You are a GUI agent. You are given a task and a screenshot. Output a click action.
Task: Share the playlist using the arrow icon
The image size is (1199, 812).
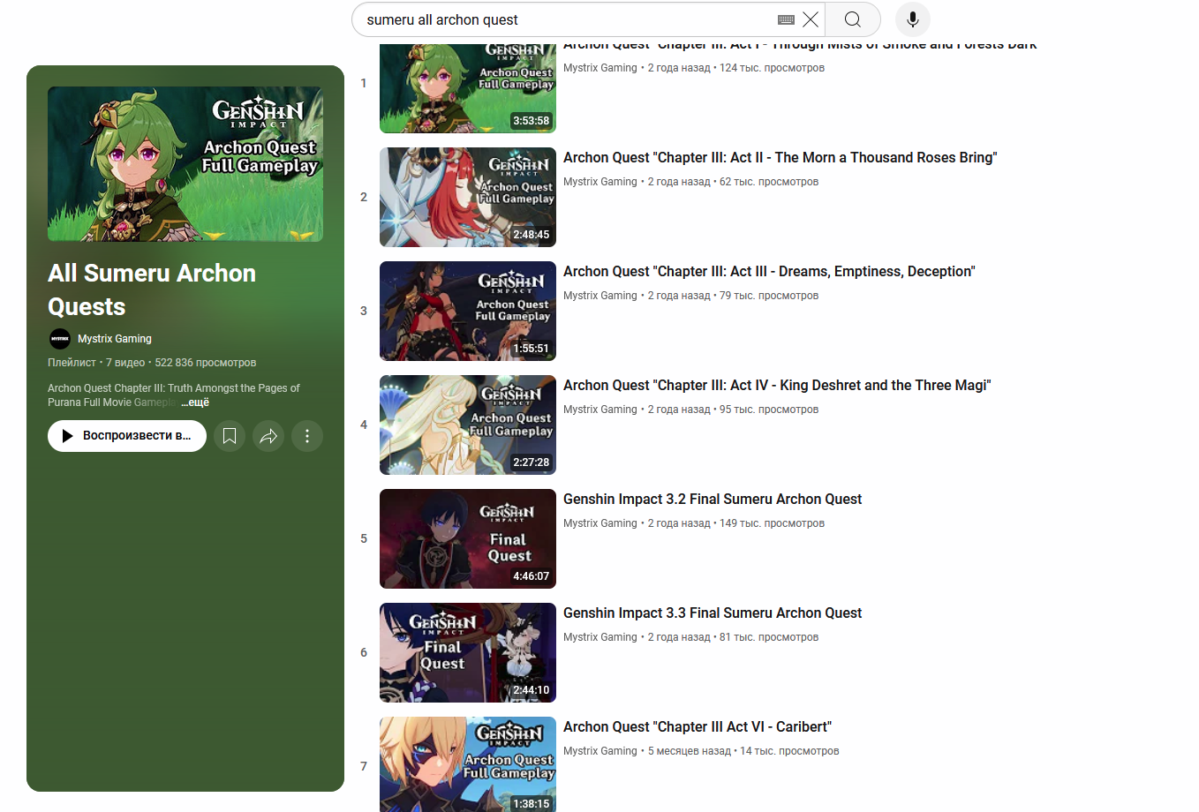pos(268,436)
